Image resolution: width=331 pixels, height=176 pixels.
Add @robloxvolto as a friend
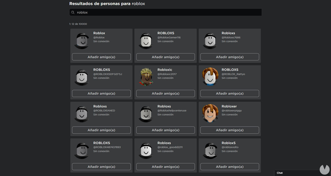[x=230, y=167]
